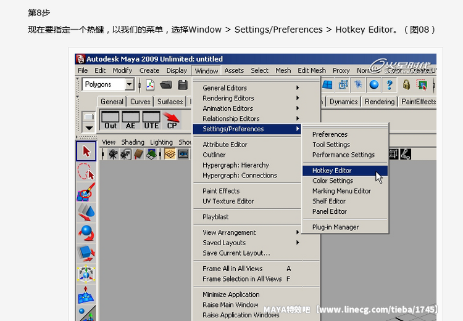Open Preferences from the submenu

tap(345, 134)
